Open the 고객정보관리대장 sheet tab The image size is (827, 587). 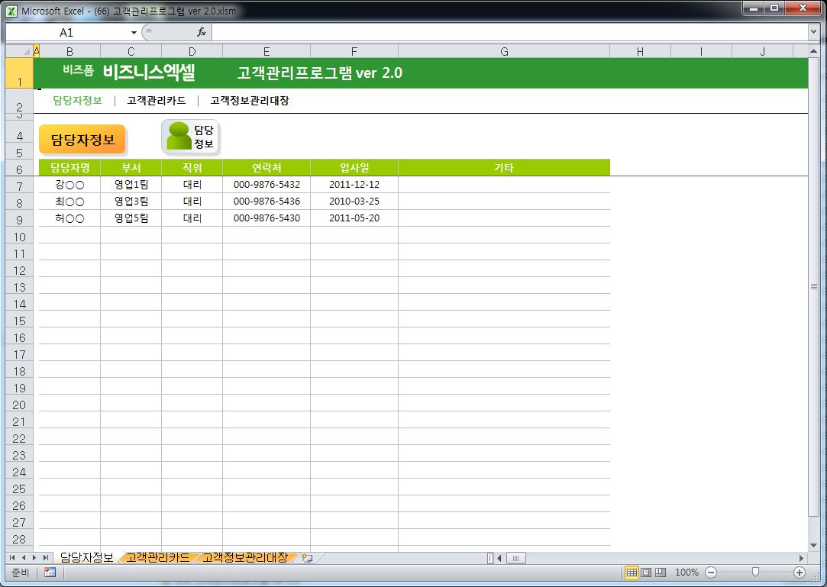click(246, 558)
